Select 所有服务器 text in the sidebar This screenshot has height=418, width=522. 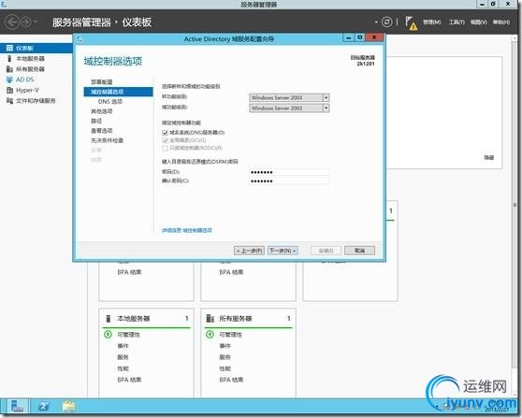point(30,69)
